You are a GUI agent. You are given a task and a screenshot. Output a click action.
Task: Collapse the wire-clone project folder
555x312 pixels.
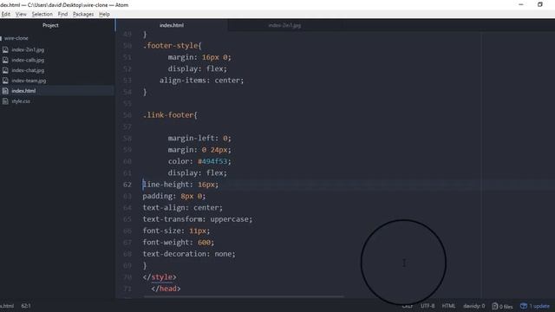point(16,38)
